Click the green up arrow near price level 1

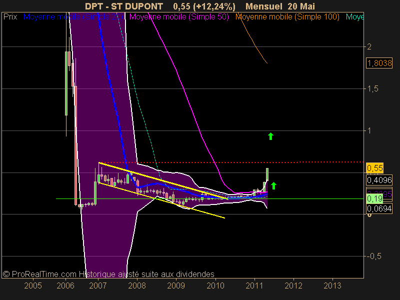pos(270,136)
